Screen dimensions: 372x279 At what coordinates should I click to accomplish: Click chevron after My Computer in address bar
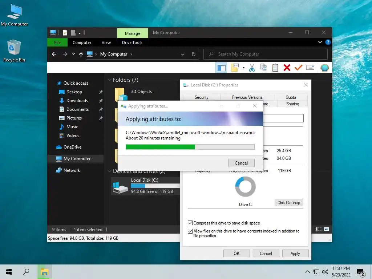click(131, 54)
